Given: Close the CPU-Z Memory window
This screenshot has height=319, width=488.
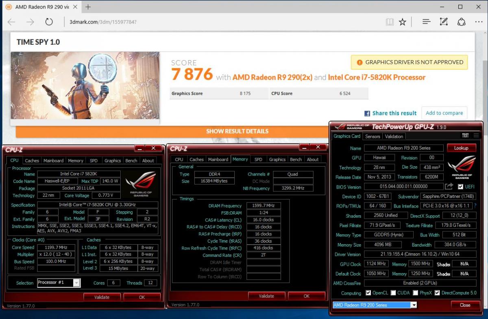Looking at the screenshot, I should click(318, 148).
